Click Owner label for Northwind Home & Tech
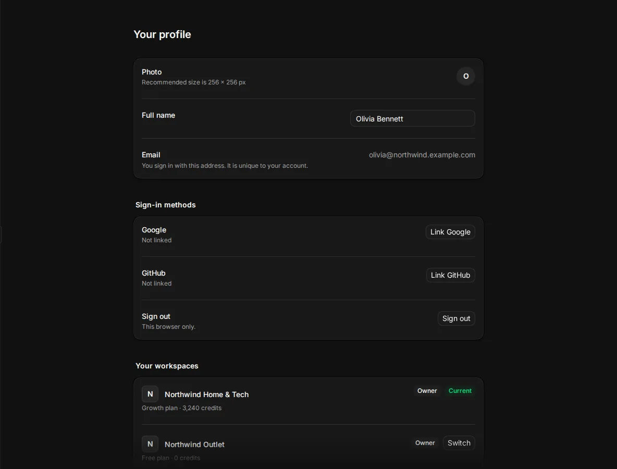 click(427, 391)
